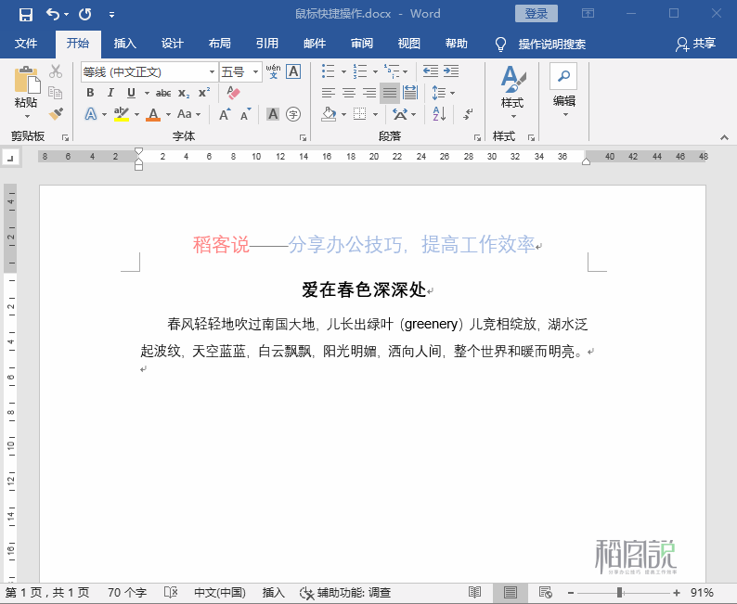Click the numbered list icon
737x604 pixels.
pos(360,71)
